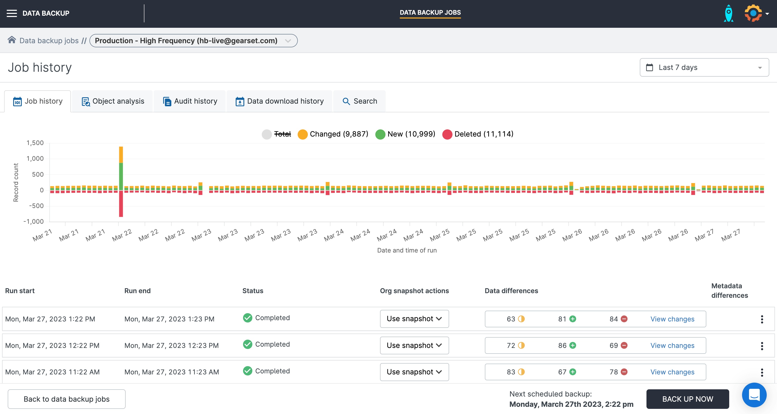
Task: Click the green New legend swatch
Action: click(x=380, y=134)
